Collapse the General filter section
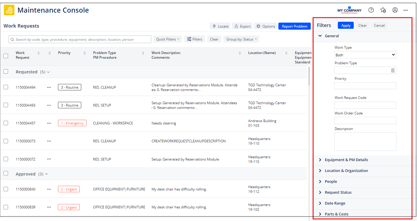The image size is (417, 221). (x=320, y=36)
